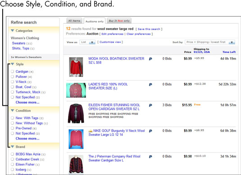Click the $15.95 price value
Image resolution: width=241 pixels, height=175 pixels.
click(187, 105)
